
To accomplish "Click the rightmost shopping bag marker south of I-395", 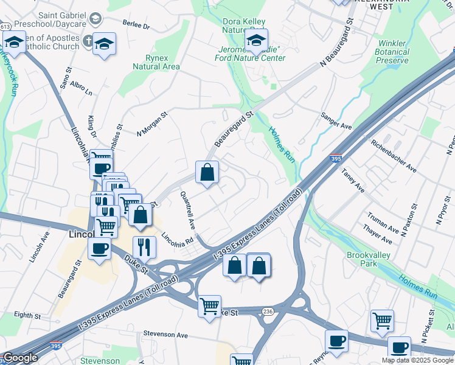I will point(259,267).
